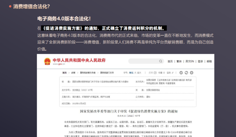Click the national emblem logo on gov.cn
The image size is (236, 137).
click(x=47, y=61)
